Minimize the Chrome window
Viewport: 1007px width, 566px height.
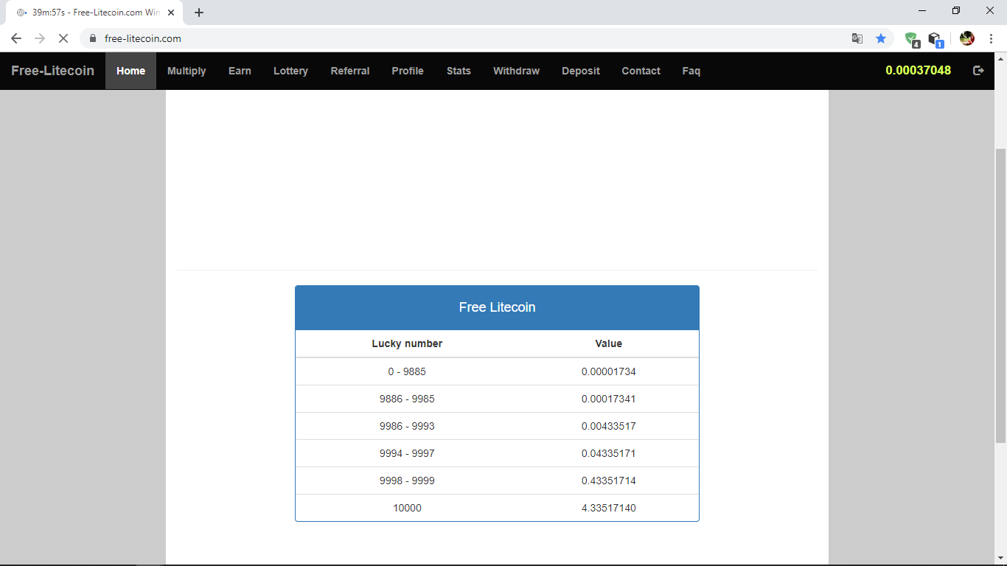[922, 10]
